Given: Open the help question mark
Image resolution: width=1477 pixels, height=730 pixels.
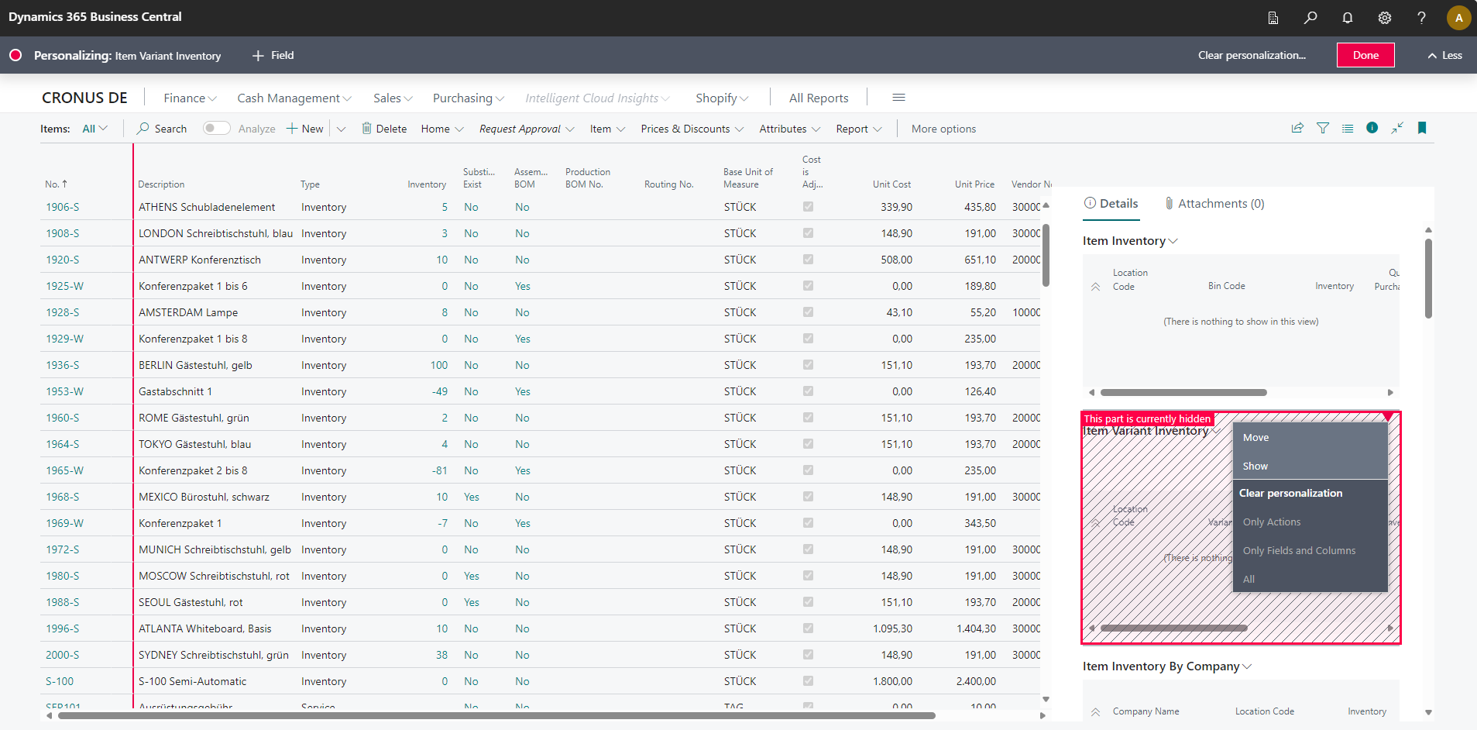Looking at the screenshot, I should (1421, 18).
